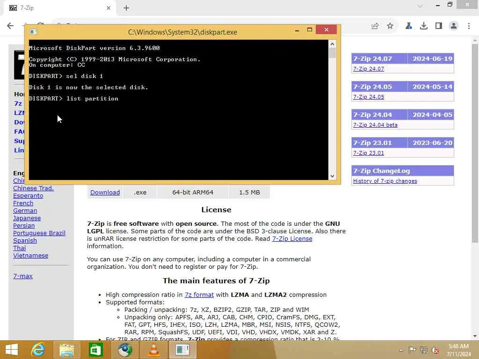
Task: Click the diskpart title bar text
Action: (x=182, y=32)
